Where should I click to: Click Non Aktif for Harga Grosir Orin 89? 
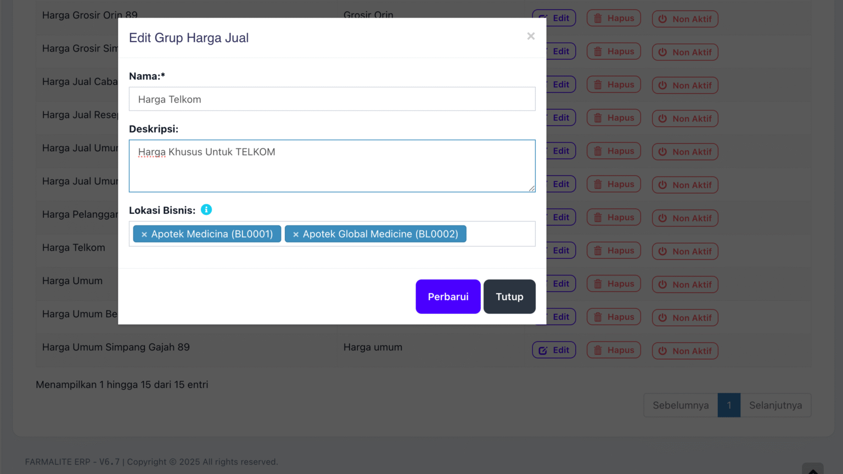[x=685, y=19]
